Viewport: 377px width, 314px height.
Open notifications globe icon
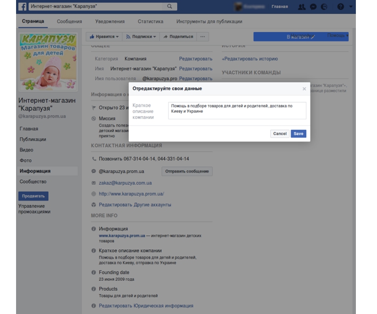(325, 7)
